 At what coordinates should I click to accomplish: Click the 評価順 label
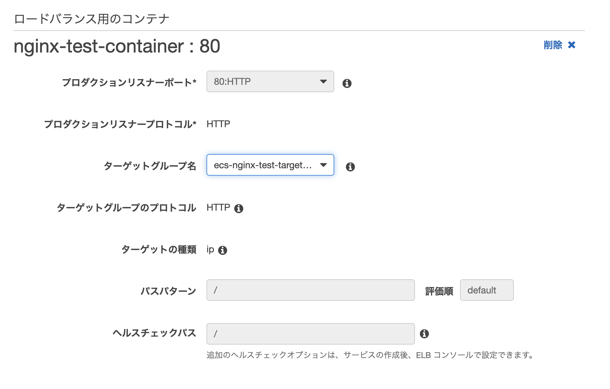pyautogui.click(x=439, y=291)
